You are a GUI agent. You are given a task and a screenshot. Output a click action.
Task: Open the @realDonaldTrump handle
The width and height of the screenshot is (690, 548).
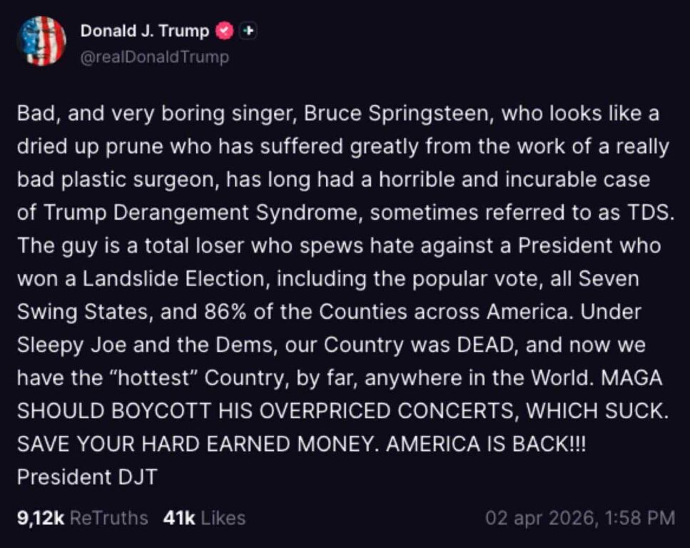pos(155,56)
